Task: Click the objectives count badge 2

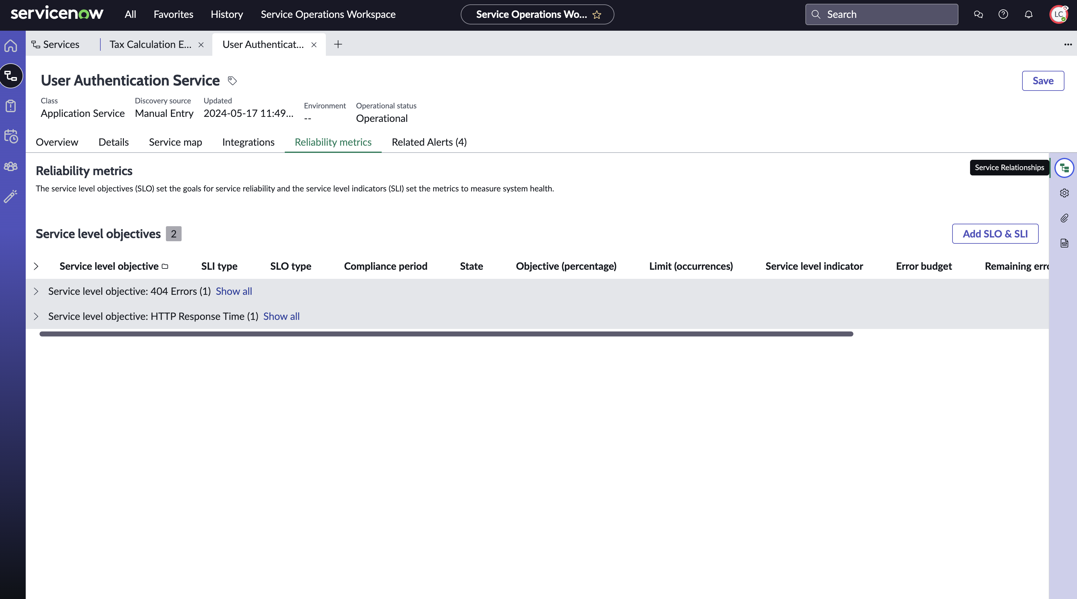Action: coord(173,234)
